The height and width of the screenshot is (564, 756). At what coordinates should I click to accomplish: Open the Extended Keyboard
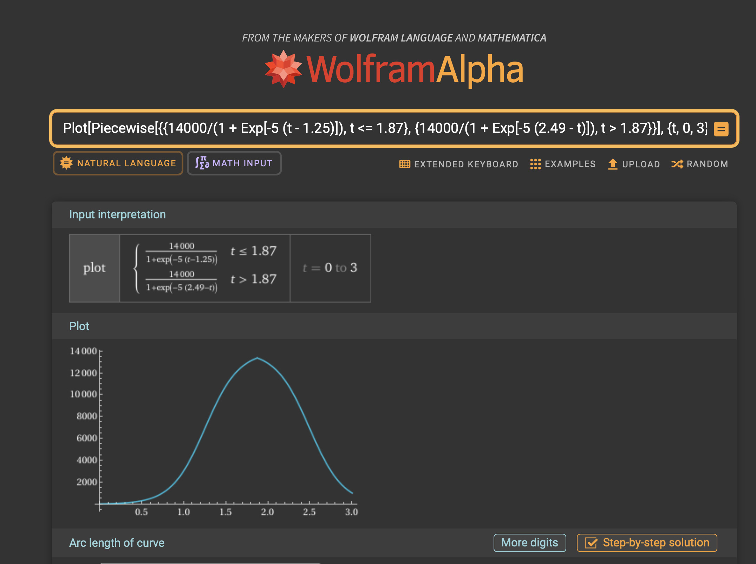(459, 164)
